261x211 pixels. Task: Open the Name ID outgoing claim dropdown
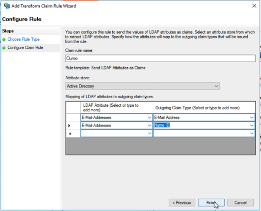pos(252,126)
